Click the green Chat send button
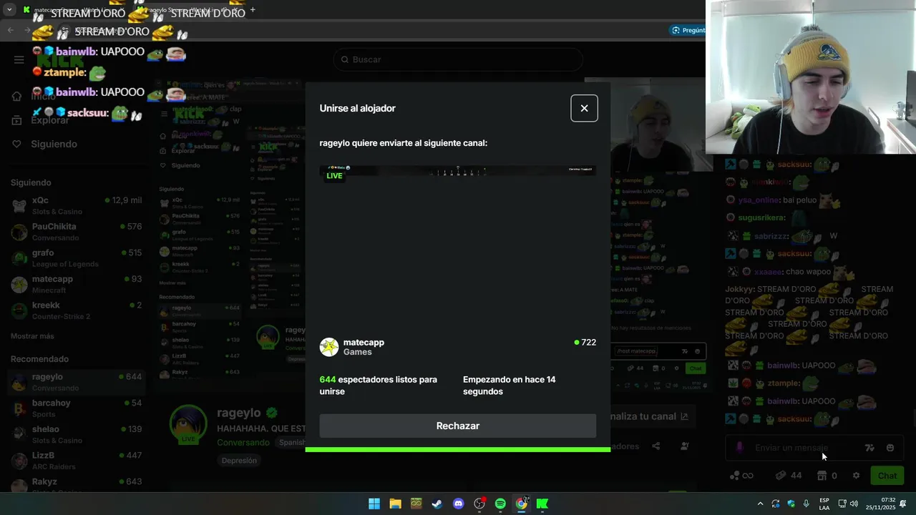The height and width of the screenshot is (515, 916). pos(887,476)
